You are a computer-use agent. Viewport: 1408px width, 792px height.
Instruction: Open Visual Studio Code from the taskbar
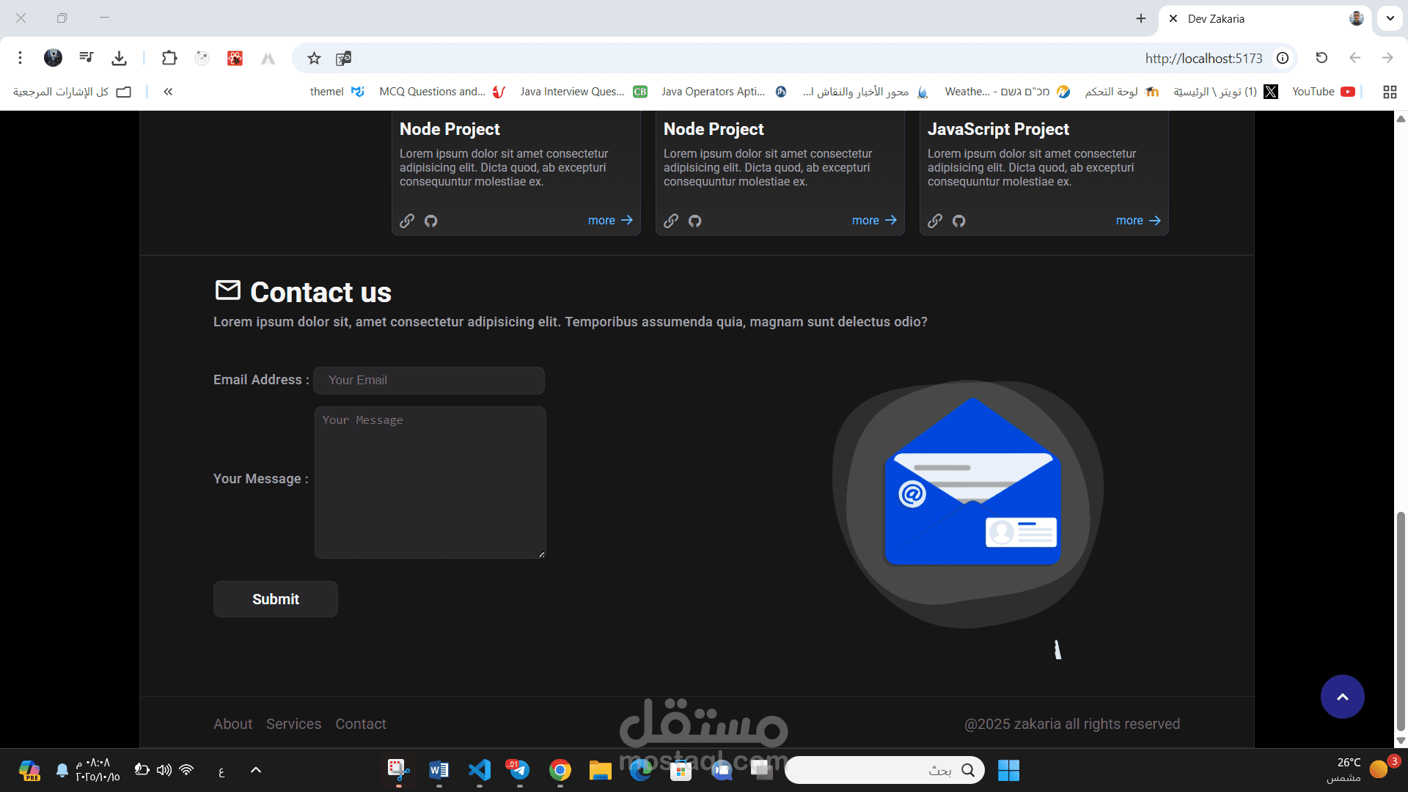(x=480, y=770)
